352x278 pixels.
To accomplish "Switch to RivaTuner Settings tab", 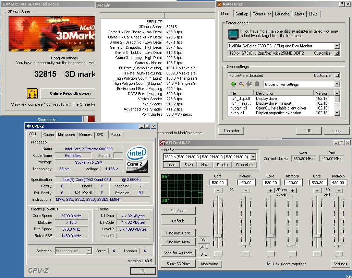I will 242,14.
